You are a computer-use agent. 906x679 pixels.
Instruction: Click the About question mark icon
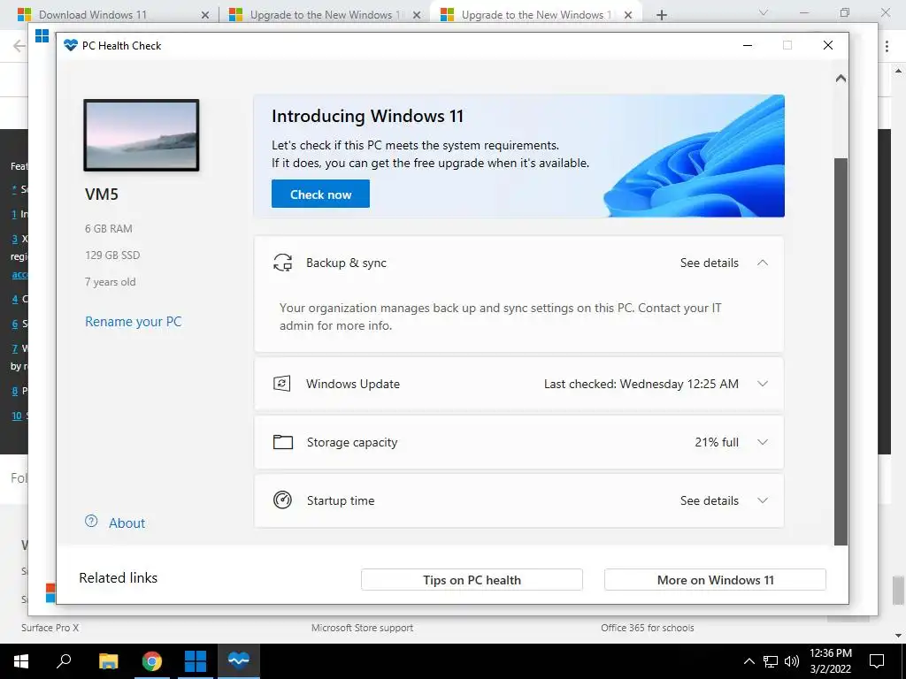91,522
